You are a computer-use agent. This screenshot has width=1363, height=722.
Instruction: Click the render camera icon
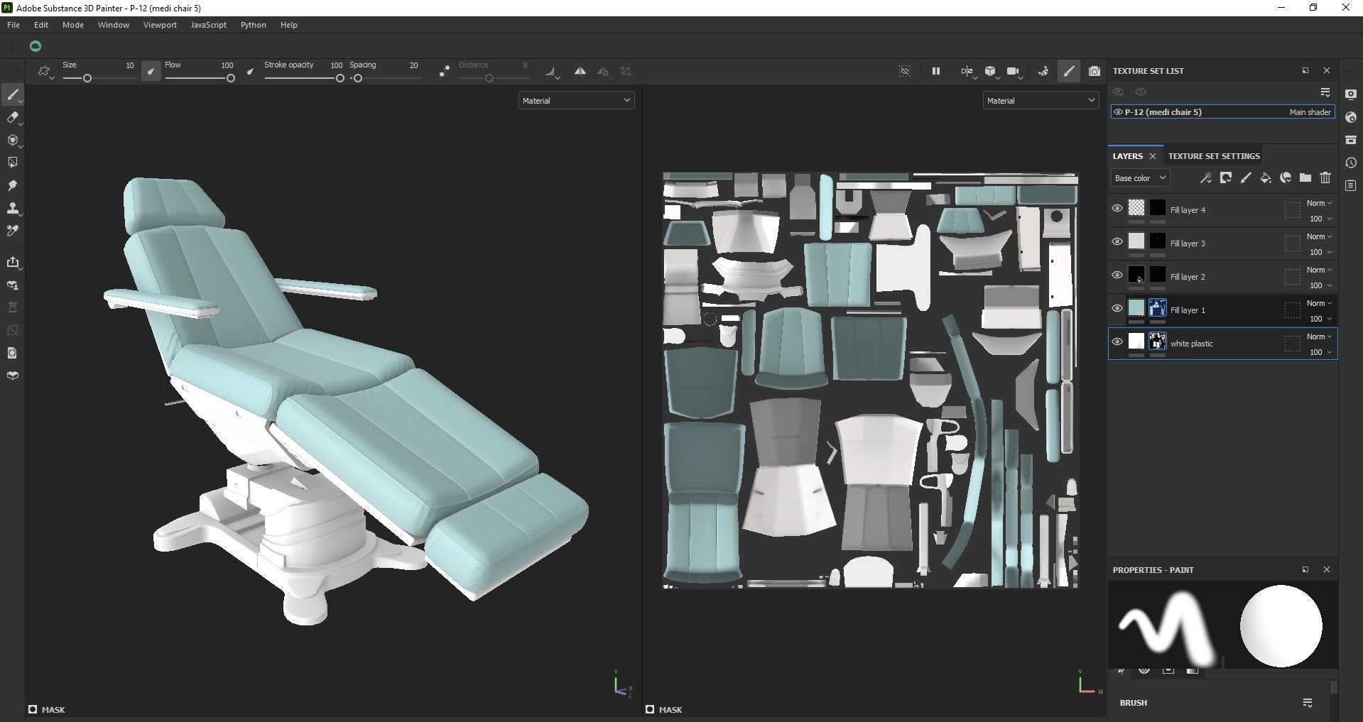pos(1095,71)
